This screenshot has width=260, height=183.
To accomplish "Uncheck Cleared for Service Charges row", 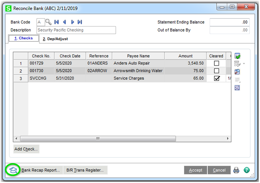I will click(217, 78).
